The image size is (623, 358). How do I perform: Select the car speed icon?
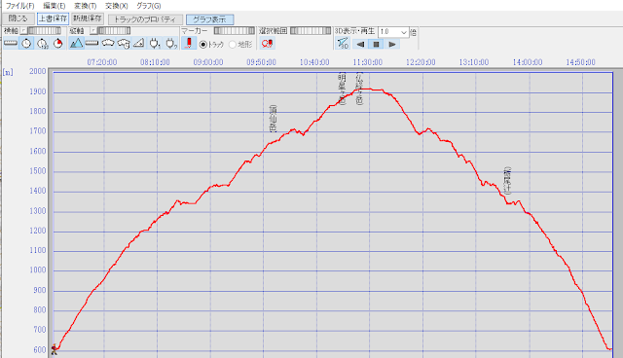pyautogui.click(x=108, y=43)
